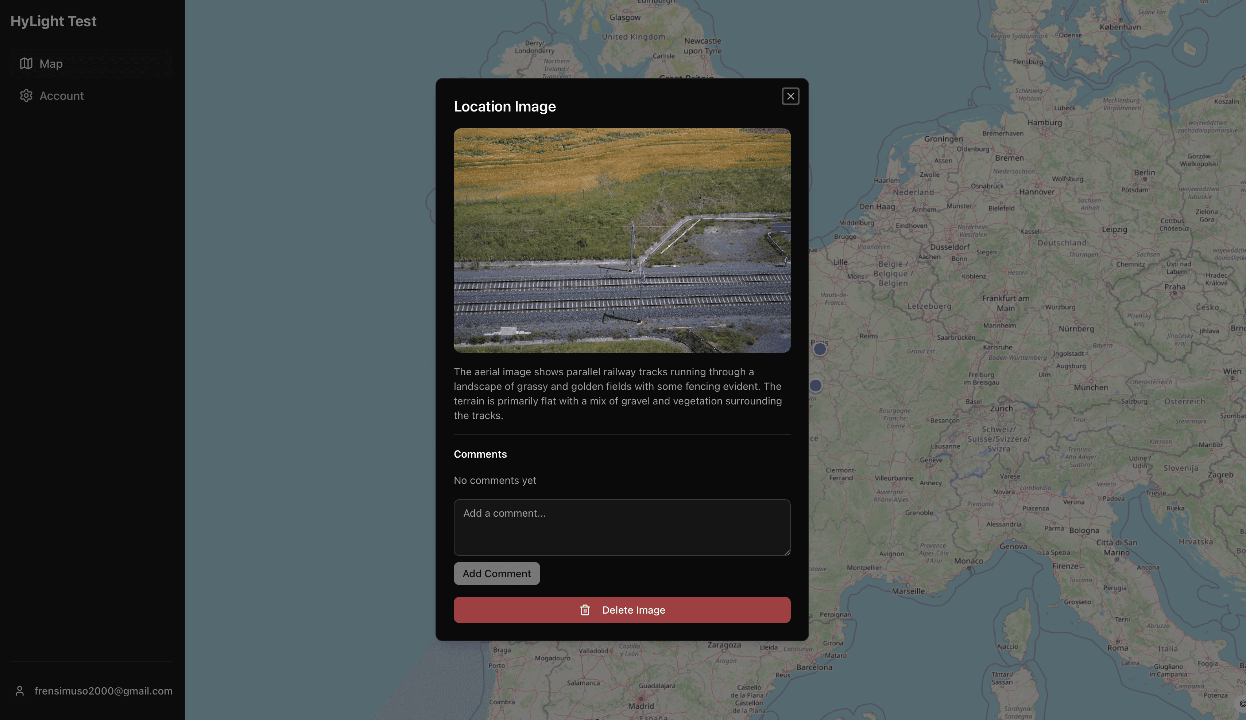Viewport: 1246px width, 720px height.
Task: Open the Account section from the sidebar
Action: 61,95
